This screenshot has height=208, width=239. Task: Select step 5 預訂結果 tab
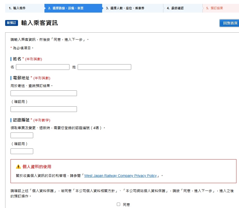point(221,8)
